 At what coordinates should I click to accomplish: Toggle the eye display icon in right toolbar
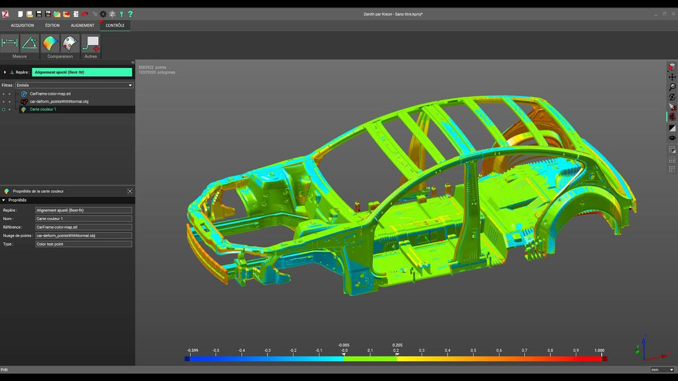(672, 138)
